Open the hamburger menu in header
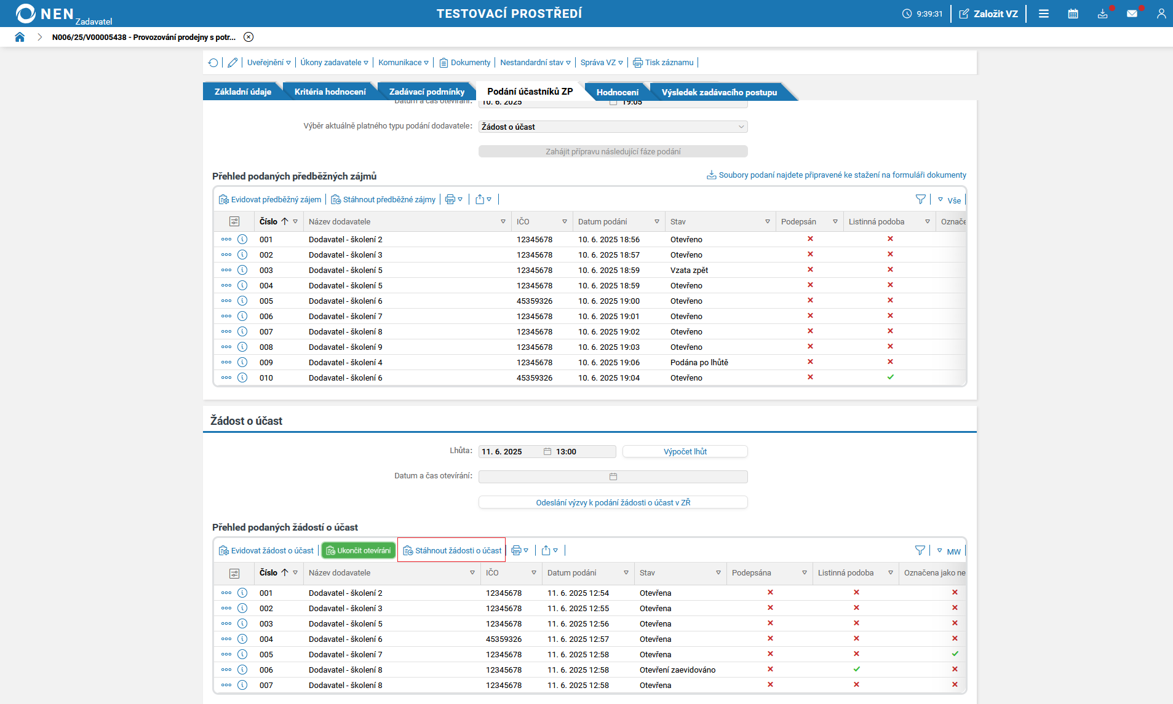The image size is (1173, 704). click(x=1044, y=14)
